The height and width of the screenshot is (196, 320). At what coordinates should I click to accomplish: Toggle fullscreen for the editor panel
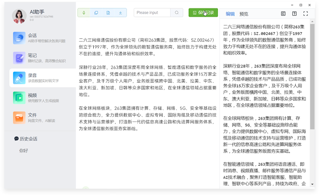click(x=306, y=14)
